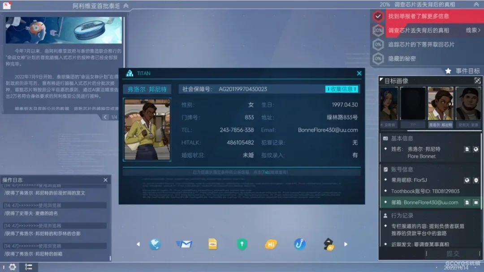Click 专栏报道的内容 behavior record entry
The height and width of the screenshot is (272, 484).
click(428, 229)
